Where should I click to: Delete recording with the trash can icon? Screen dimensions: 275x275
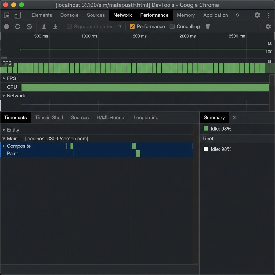coord(208,27)
